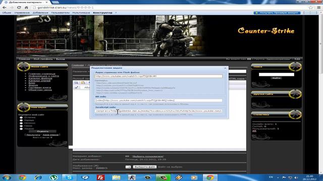This screenshot has height=181, width=323.
Task: Open Информация о сайте menu link
Action: point(44,76)
